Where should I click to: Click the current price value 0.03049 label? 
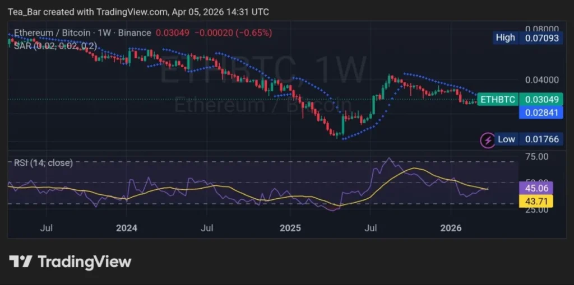click(541, 99)
